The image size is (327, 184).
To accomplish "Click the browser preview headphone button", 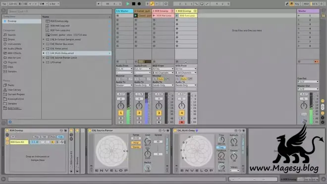I will click(10, 122).
